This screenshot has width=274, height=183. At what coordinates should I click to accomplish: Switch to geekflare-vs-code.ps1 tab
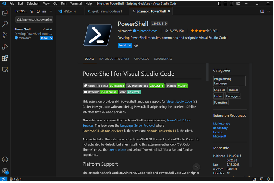pos(106,11)
